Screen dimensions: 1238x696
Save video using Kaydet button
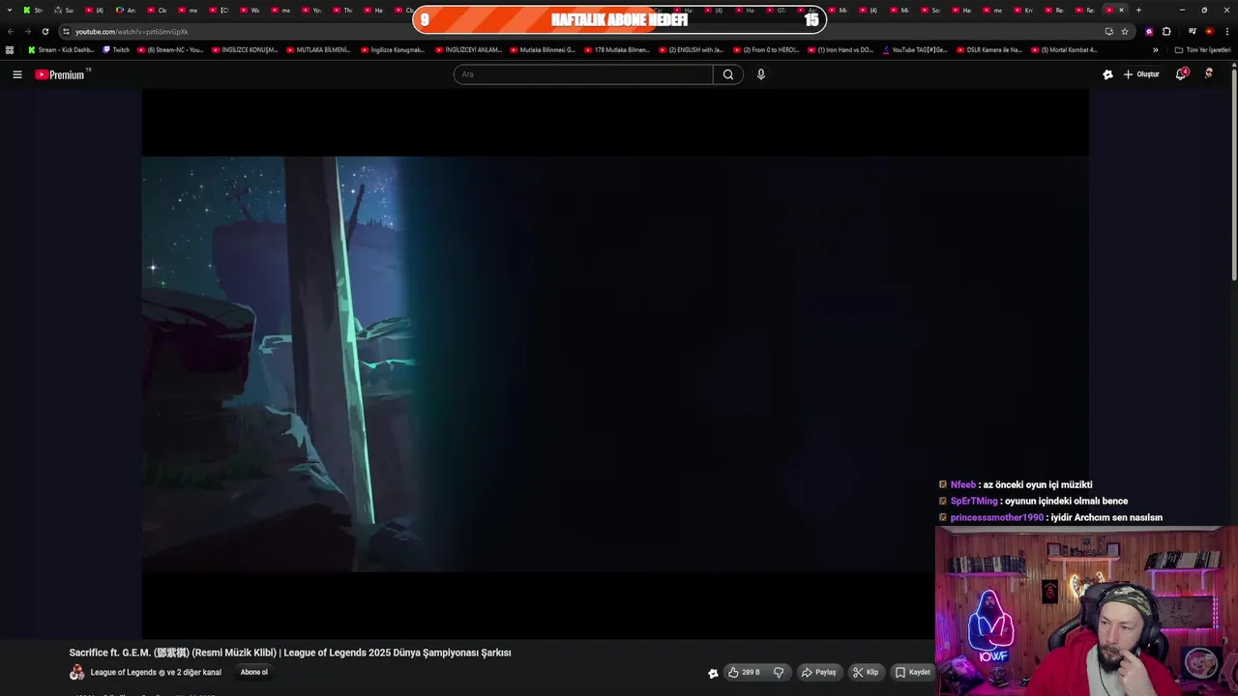913,672
